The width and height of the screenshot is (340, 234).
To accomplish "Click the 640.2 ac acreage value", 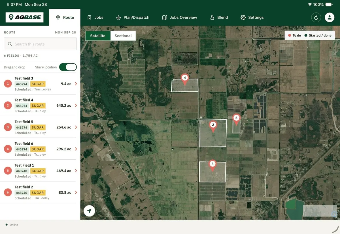I will point(64,106).
